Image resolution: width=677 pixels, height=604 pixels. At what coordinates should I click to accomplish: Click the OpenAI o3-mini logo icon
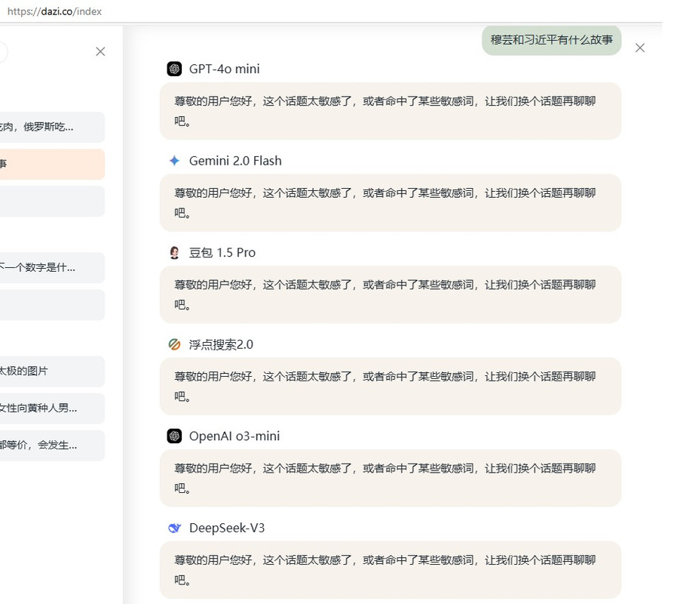tap(174, 436)
